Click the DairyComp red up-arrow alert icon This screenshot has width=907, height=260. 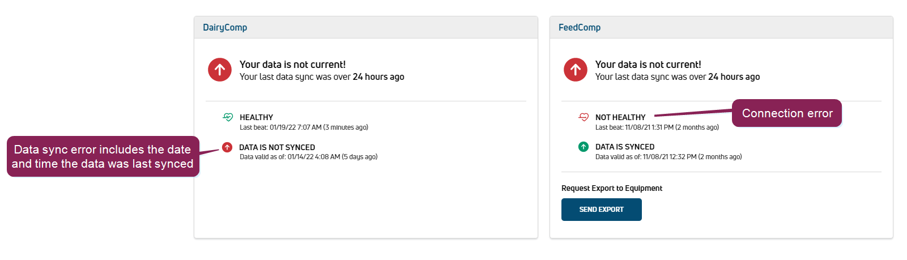coord(220,70)
